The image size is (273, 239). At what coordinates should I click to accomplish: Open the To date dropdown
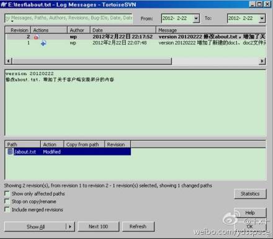tap(262, 18)
